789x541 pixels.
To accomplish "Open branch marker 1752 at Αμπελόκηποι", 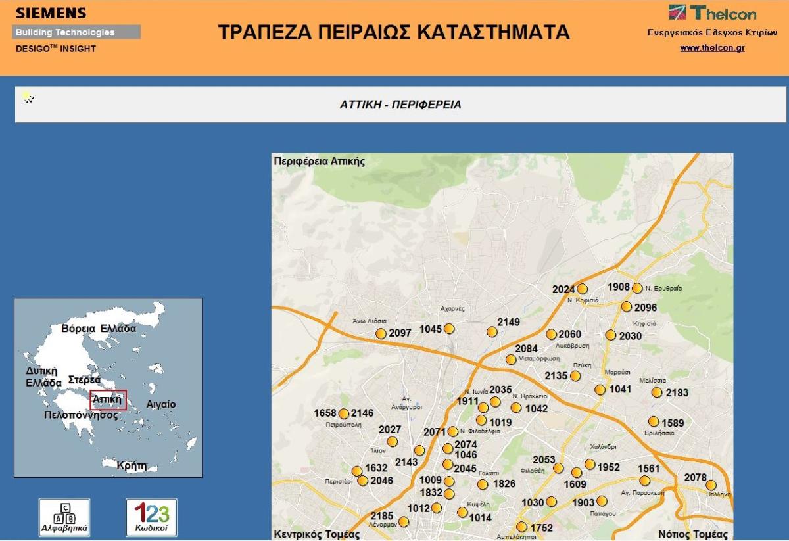I will coord(521,527).
